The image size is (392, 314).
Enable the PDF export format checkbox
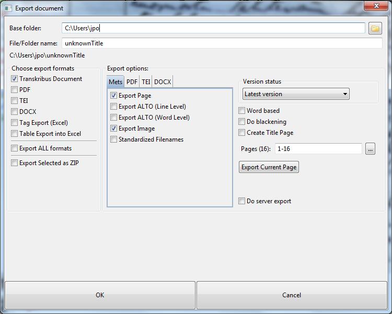[14, 90]
